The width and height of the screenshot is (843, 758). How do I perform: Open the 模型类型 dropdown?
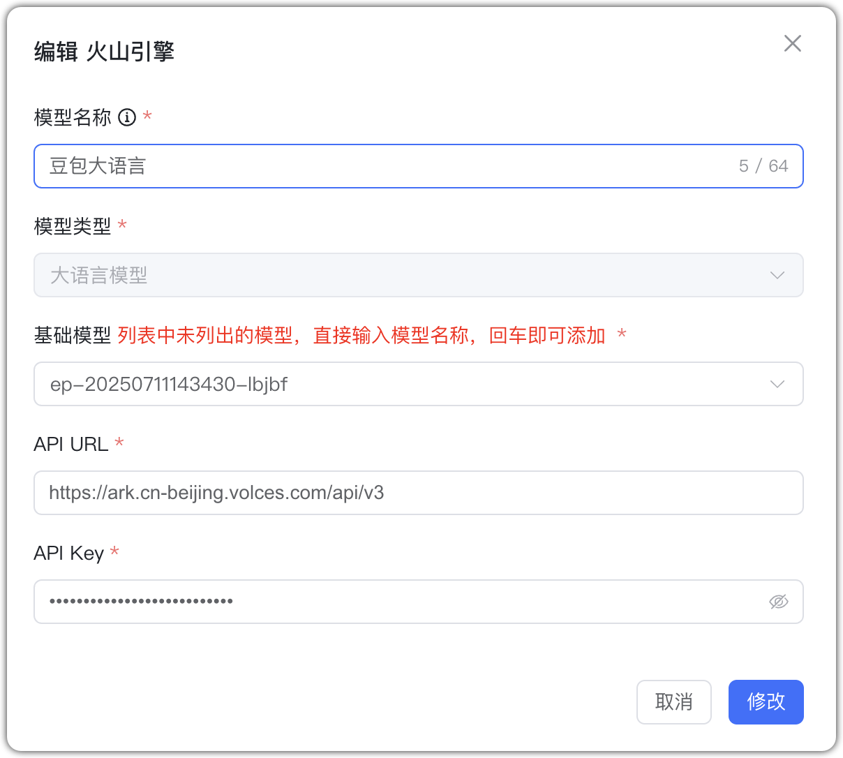pyautogui.click(x=419, y=275)
